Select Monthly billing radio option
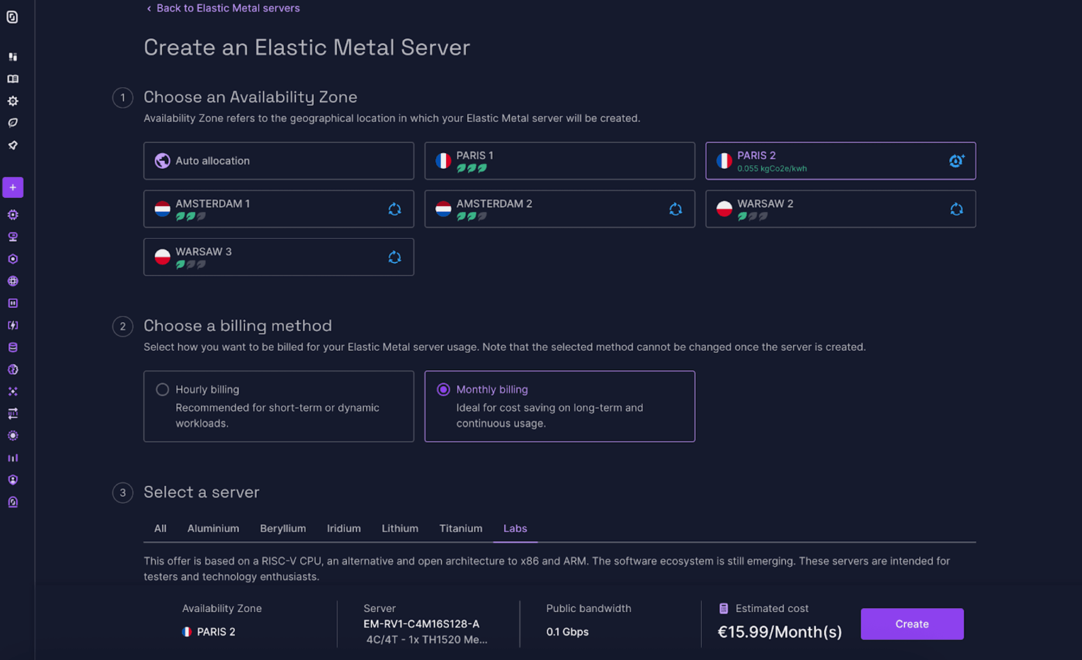This screenshot has width=1082, height=660. (x=443, y=389)
